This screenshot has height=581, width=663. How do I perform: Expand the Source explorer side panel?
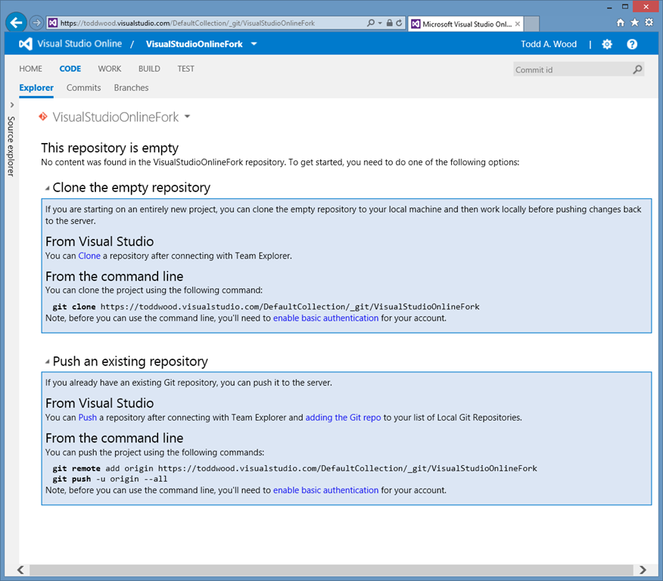(x=11, y=105)
